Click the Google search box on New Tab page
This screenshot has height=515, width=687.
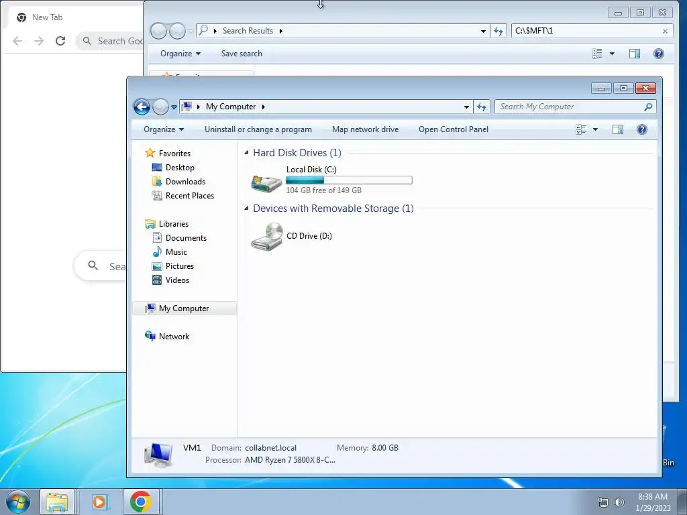click(x=101, y=266)
